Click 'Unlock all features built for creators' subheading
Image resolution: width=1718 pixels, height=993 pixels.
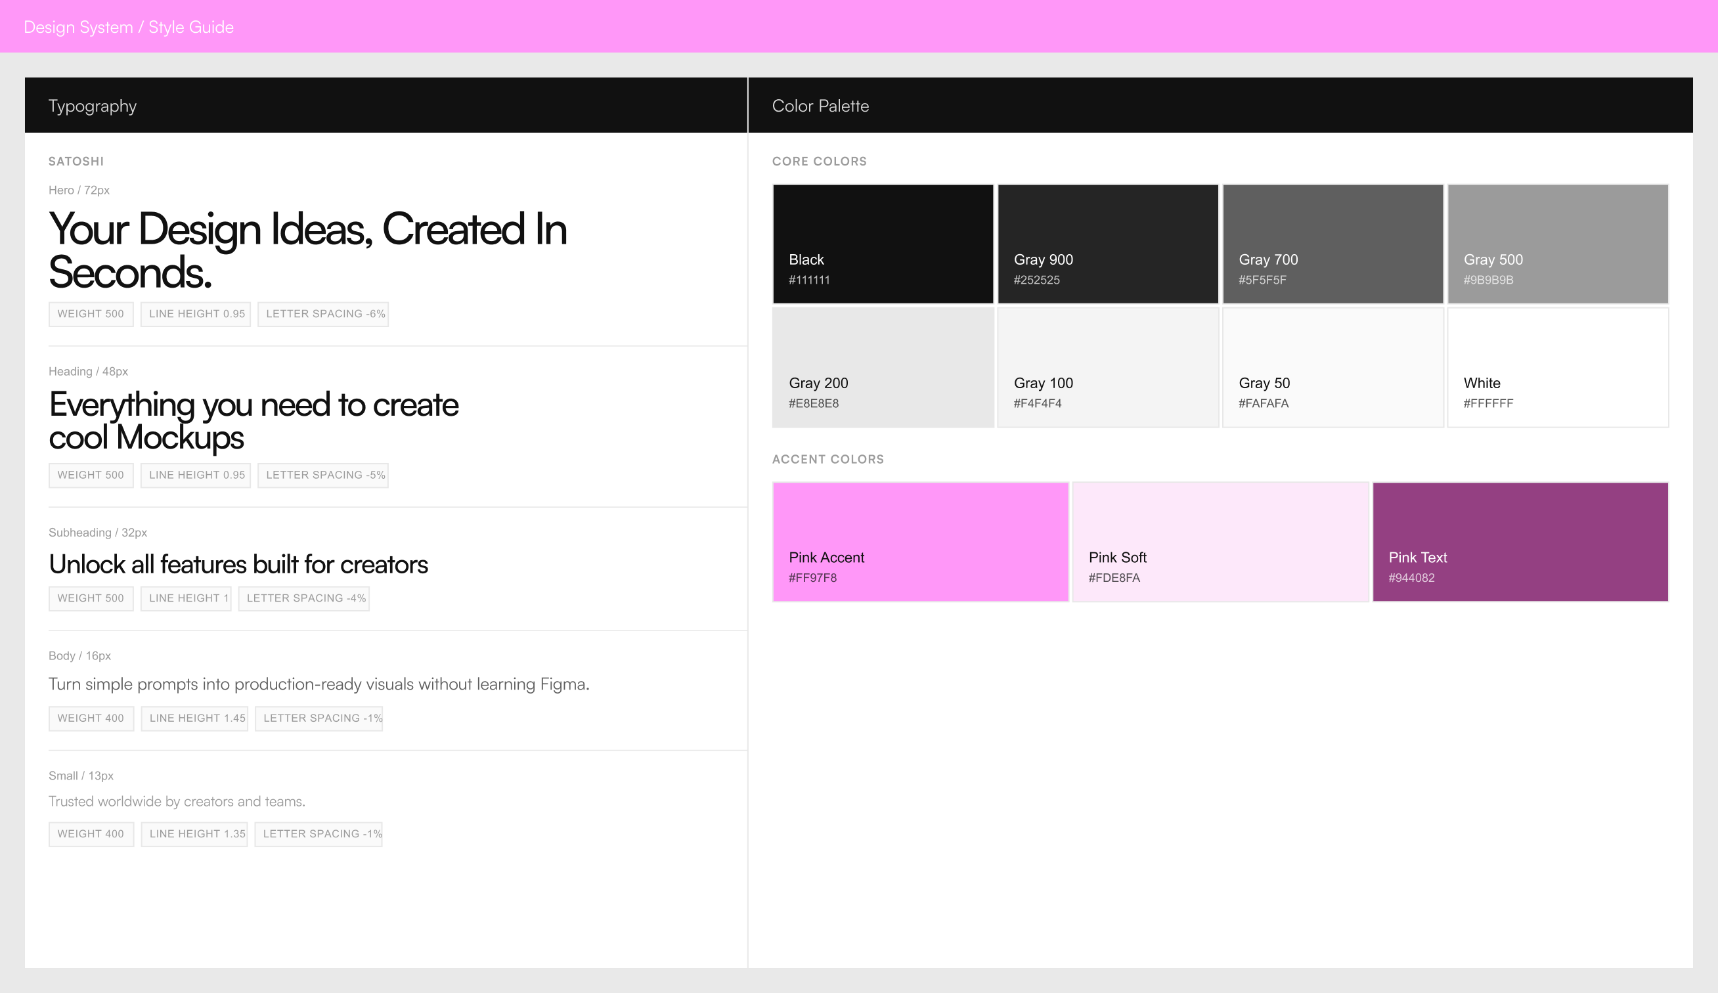238,564
